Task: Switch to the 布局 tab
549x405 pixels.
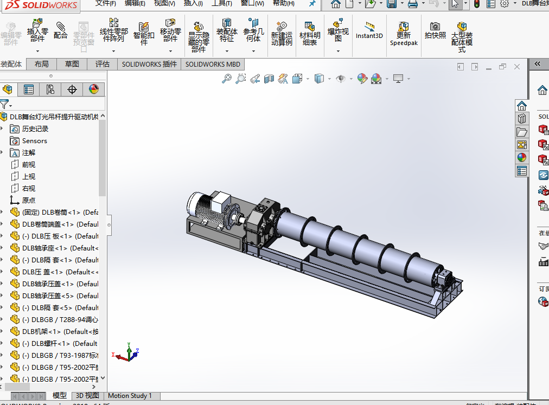Action: [41, 64]
